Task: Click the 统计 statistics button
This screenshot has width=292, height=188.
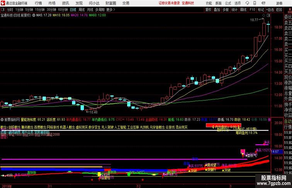Action: (234, 10)
